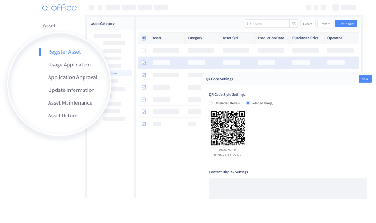Click the Purchased Price column header

(x=306, y=38)
